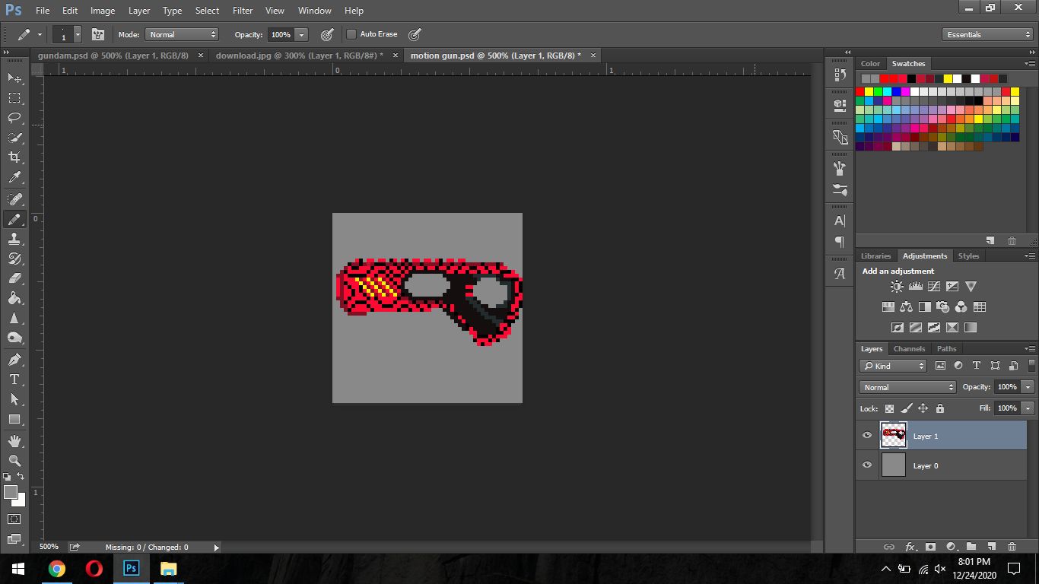Screen dimensions: 1039x584
Task: Delete layer using the trash icon
Action: [1012, 547]
